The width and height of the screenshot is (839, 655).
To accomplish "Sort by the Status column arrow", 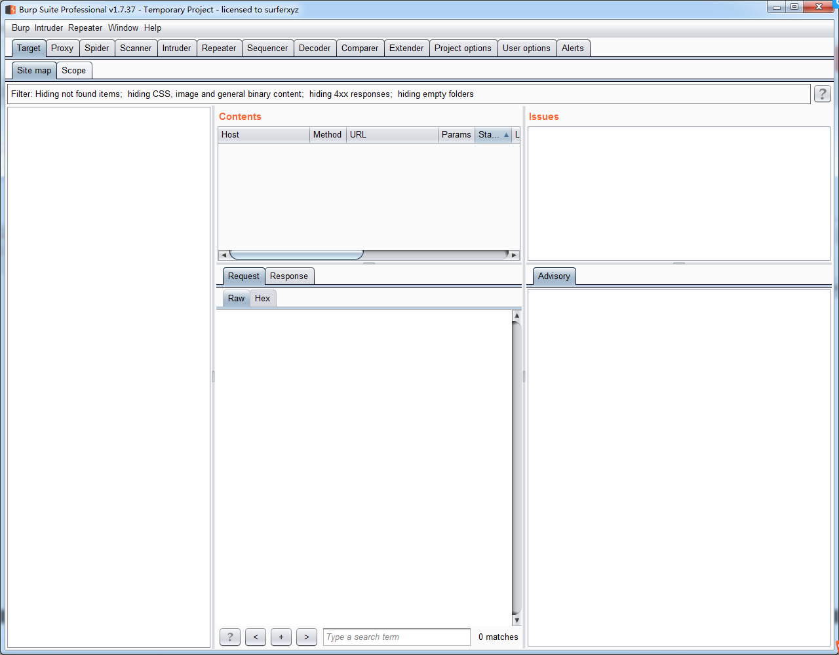I will pos(506,135).
